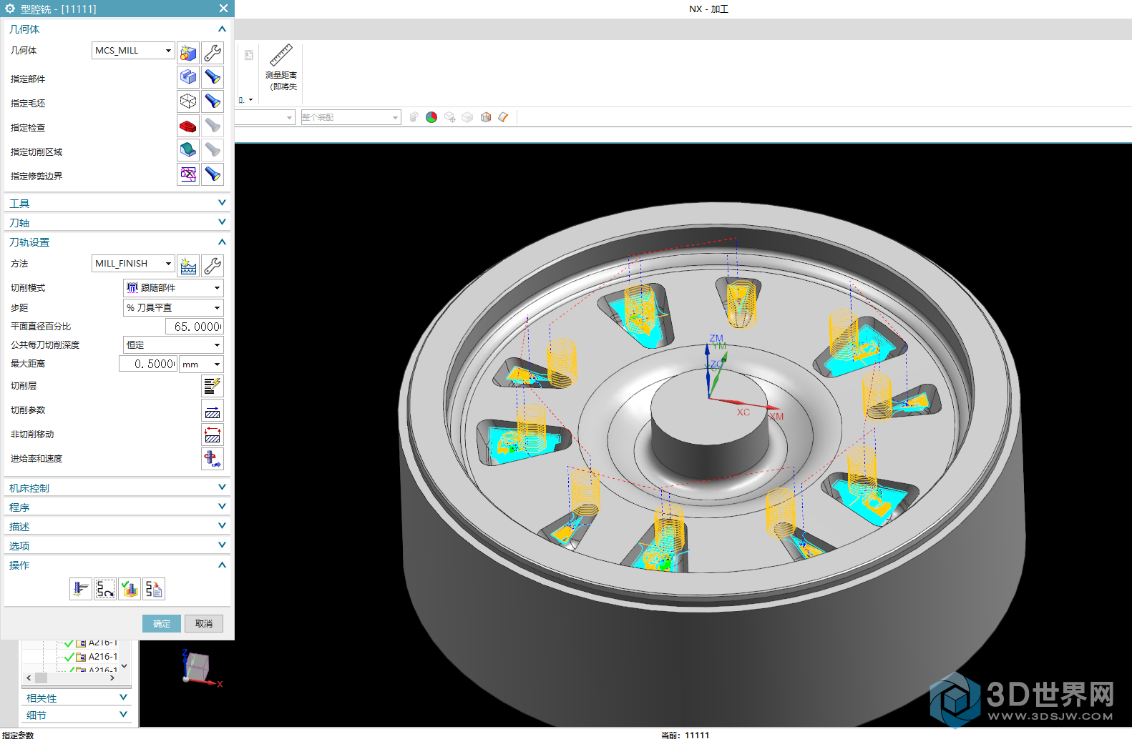Screen dimensions: 1132x739
Task: Open the 方法 MILL_FINISH dropdown
Action: pos(133,264)
